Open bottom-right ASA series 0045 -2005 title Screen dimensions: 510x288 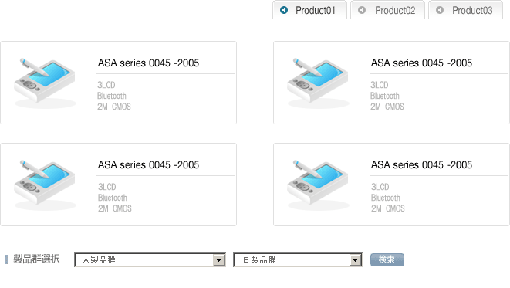(x=421, y=164)
